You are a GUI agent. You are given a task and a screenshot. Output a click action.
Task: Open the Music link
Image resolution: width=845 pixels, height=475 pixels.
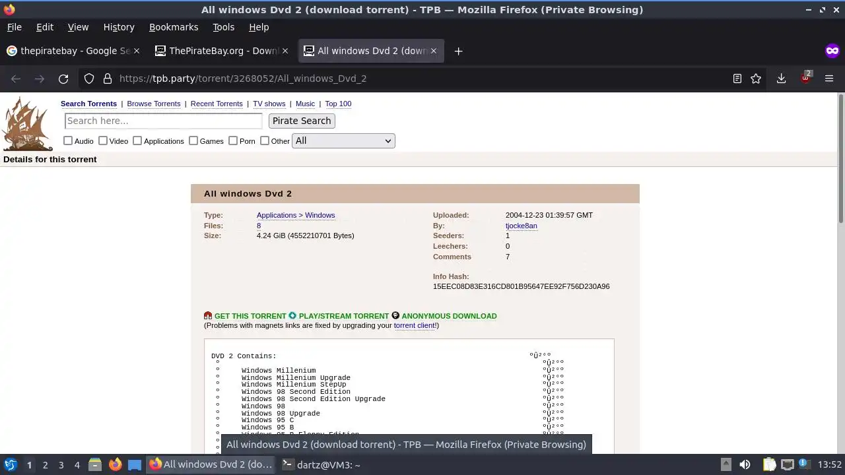pos(305,104)
